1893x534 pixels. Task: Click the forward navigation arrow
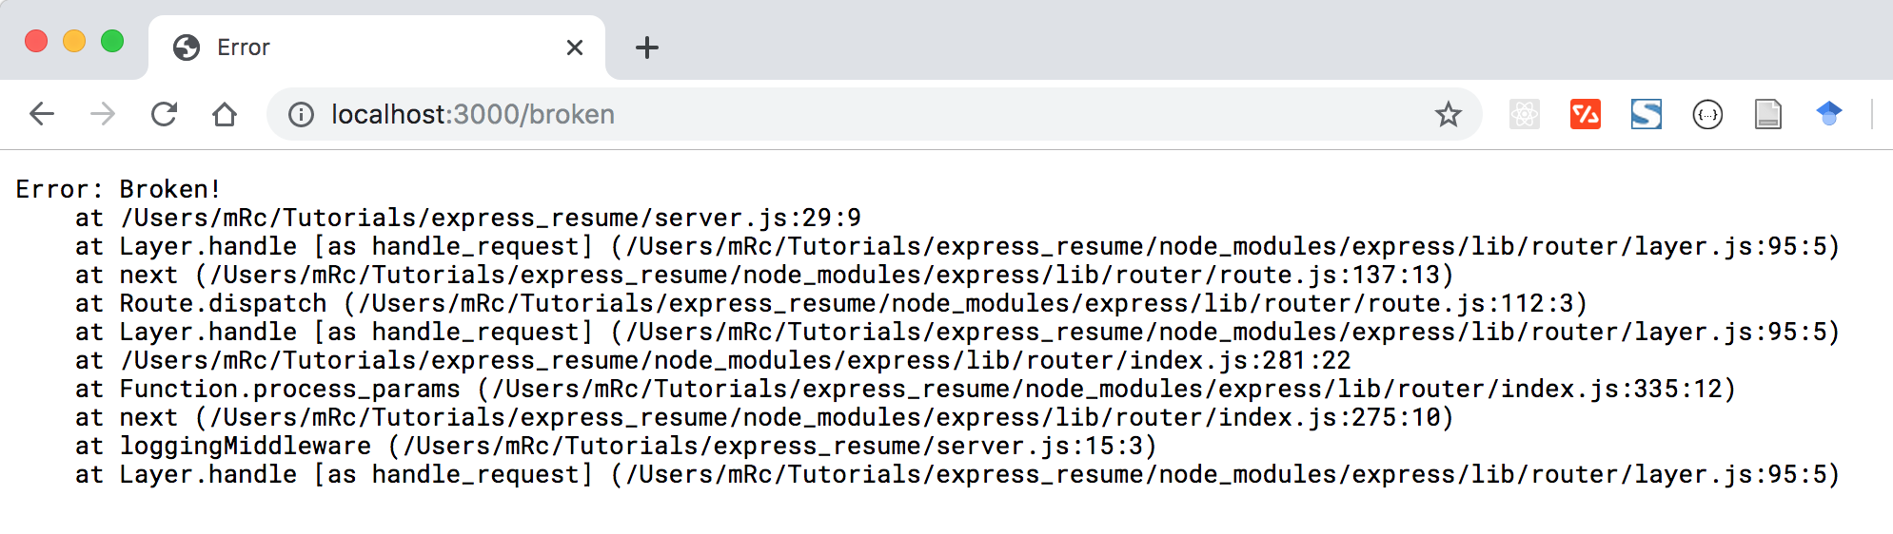coord(103,115)
